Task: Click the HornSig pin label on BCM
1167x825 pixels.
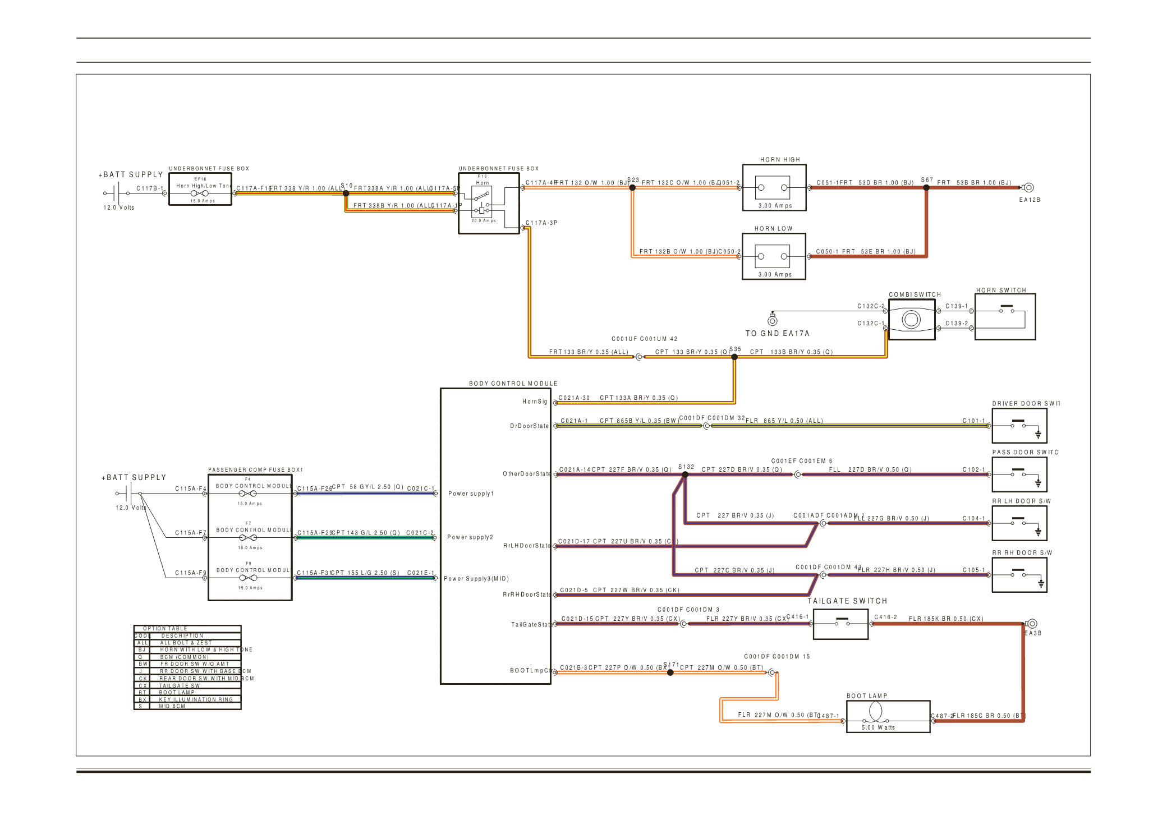Action: 534,402
